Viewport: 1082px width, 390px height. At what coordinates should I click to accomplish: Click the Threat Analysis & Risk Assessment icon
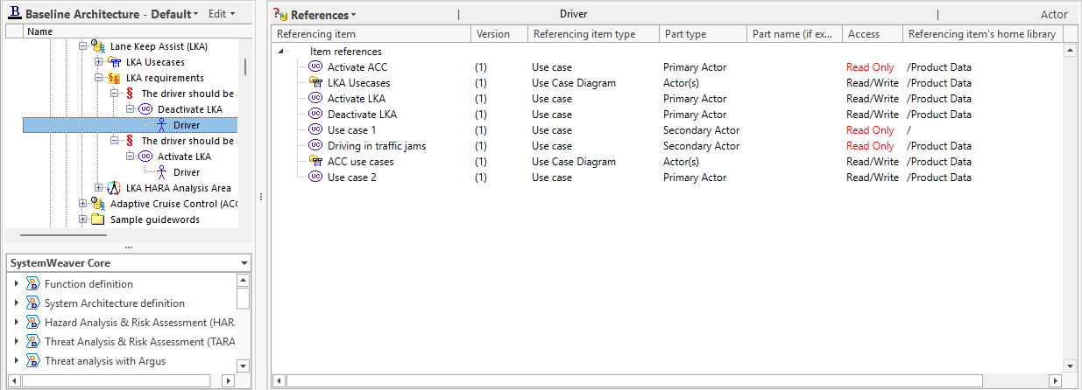pyautogui.click(x=33, y=342)
